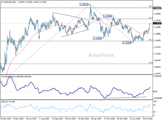The image size is (162, 121).
Task: Click the 0.019529 MACD scale value
Action: tap(158, 76)
